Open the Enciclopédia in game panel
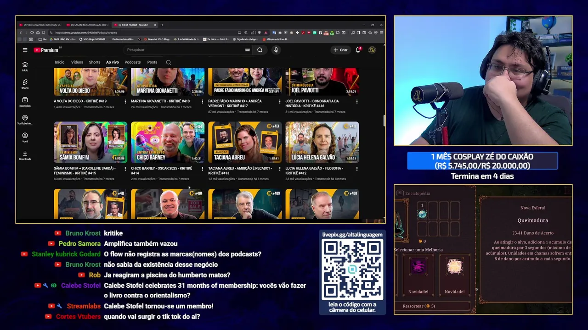The width and height of the screenshot is (588, 330). pyautogui.click(x=414, y=193)
